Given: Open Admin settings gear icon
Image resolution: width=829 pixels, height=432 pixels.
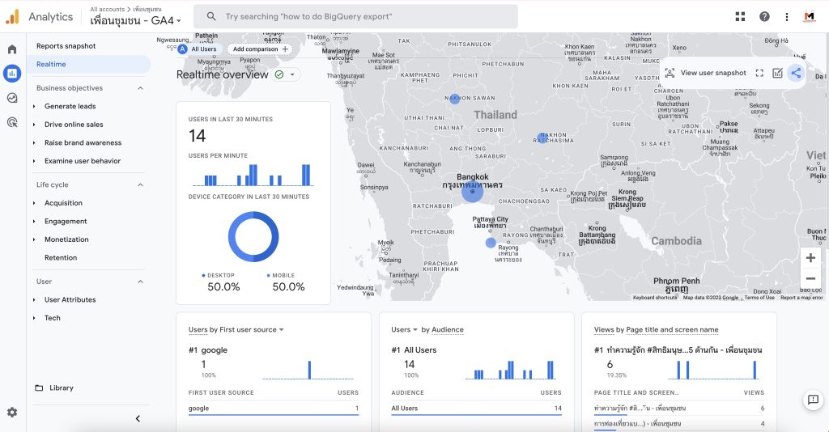Looking at the screenshot, I should tap(12, 412).
